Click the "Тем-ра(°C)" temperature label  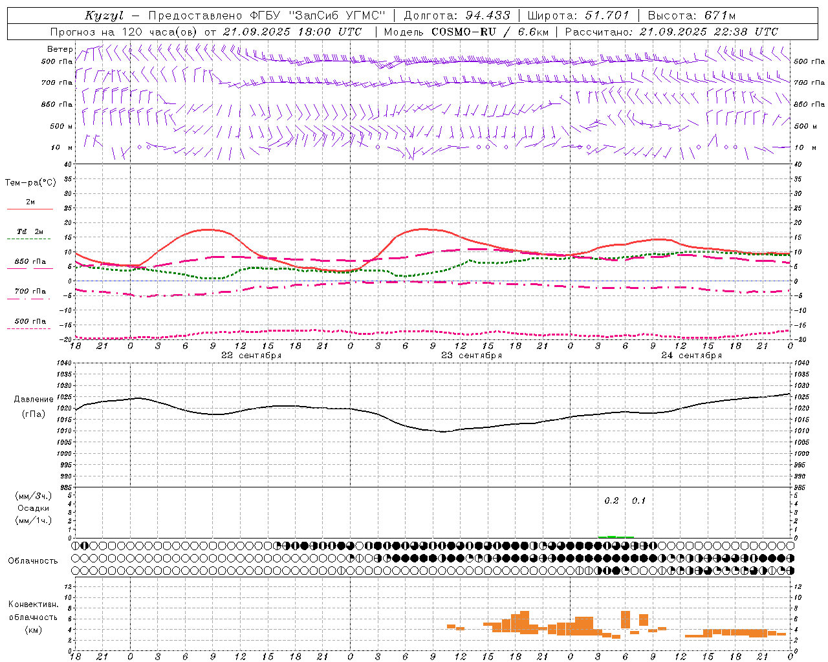(30, 182)
